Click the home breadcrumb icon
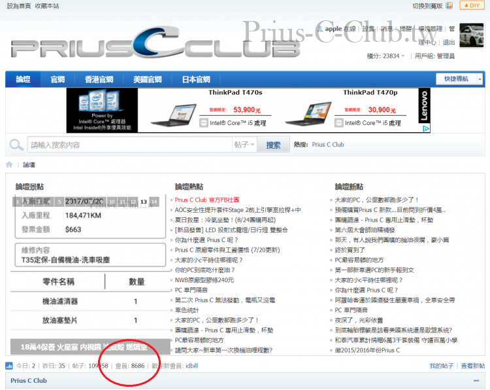Screen dimensions: 490x390 (9, 165)
